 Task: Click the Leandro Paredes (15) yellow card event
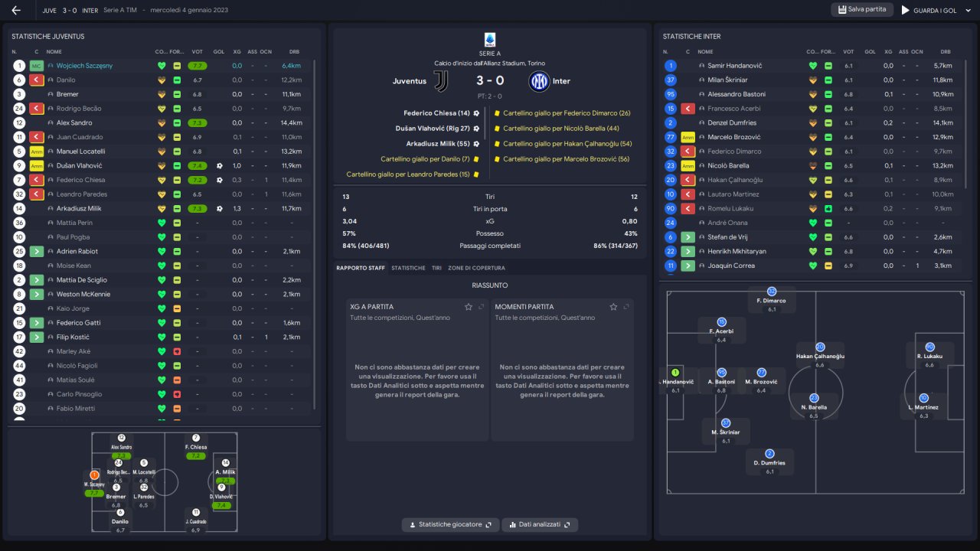413,174
